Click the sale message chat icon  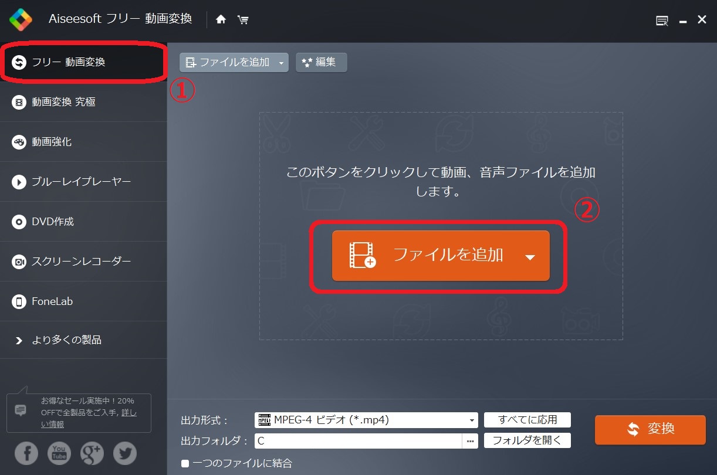(x=21, y=410)
